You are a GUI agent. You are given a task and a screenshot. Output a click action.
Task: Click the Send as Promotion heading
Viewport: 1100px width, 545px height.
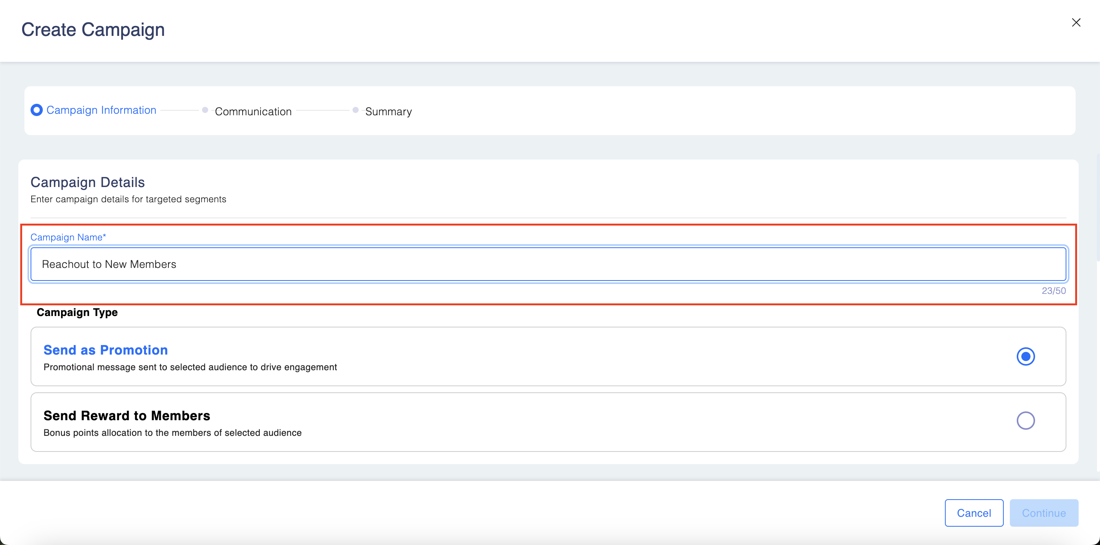click(105, 350)
